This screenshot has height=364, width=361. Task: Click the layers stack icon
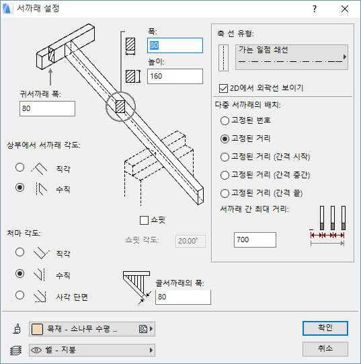[16, 351]
